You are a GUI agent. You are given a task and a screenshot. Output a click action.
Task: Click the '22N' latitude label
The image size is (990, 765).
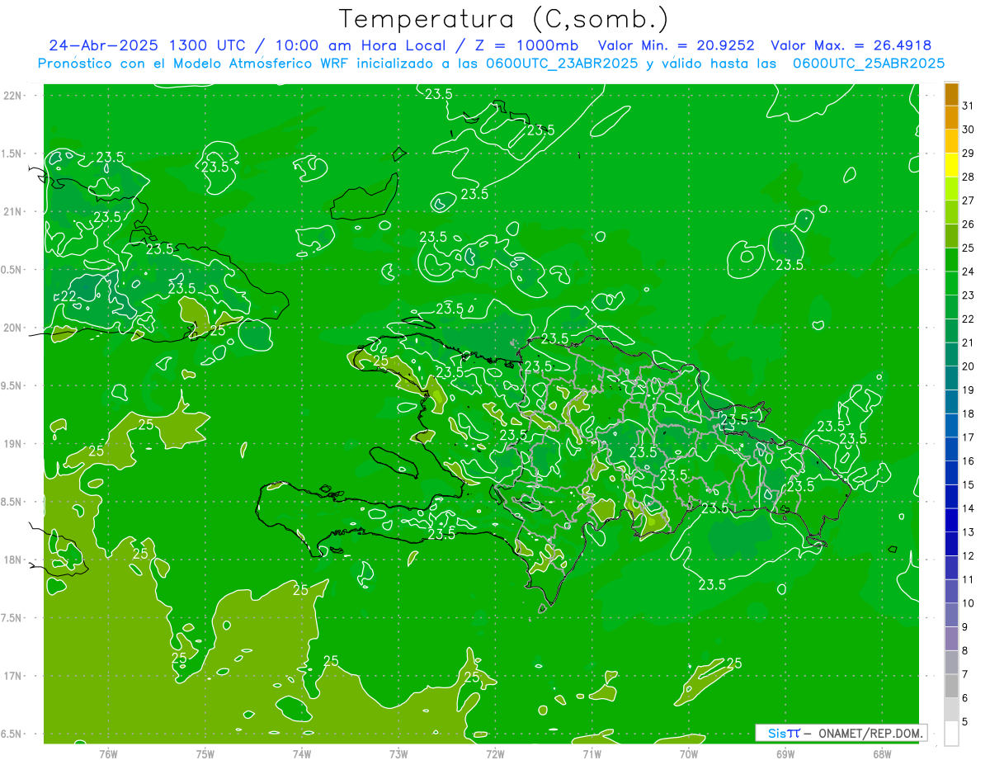coord(13,96)
